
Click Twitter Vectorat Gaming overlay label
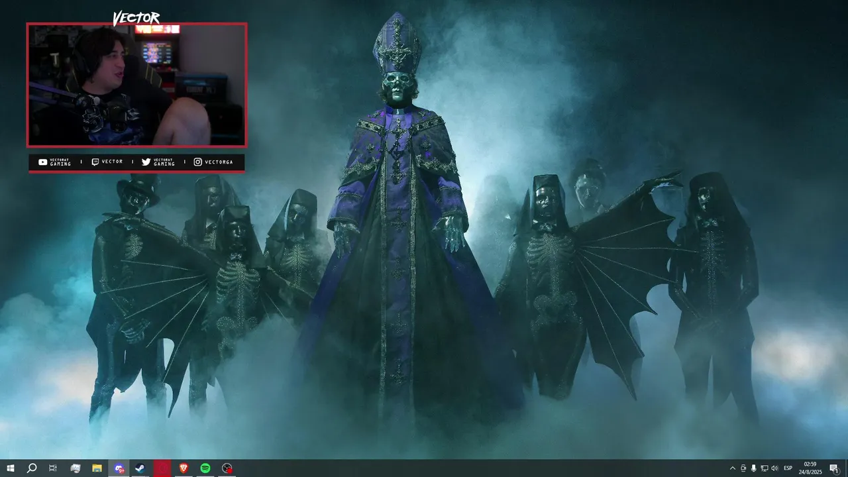pos(158,162)
